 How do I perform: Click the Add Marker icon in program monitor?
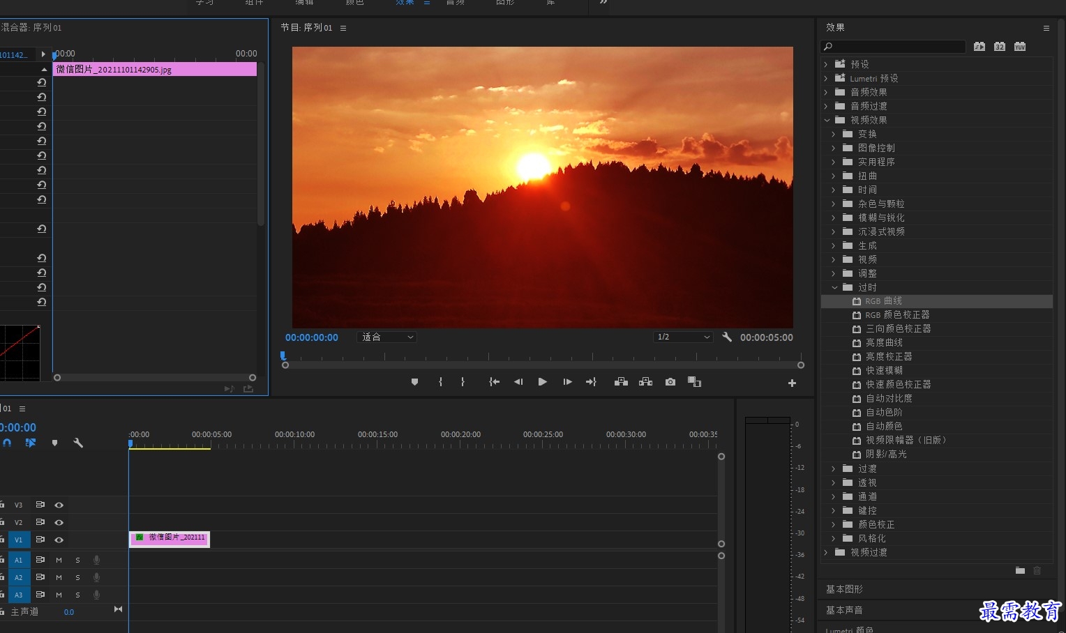click(414, 382)
